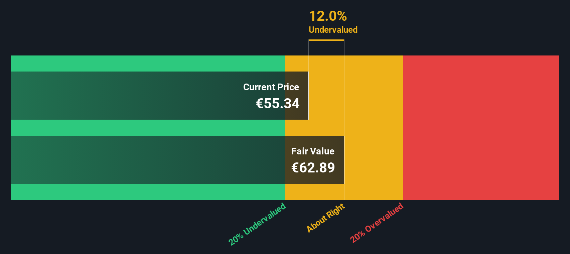Click the 20% Undervalued axis label
Viewport: 570px width, 254px height.
pos(257,224)
